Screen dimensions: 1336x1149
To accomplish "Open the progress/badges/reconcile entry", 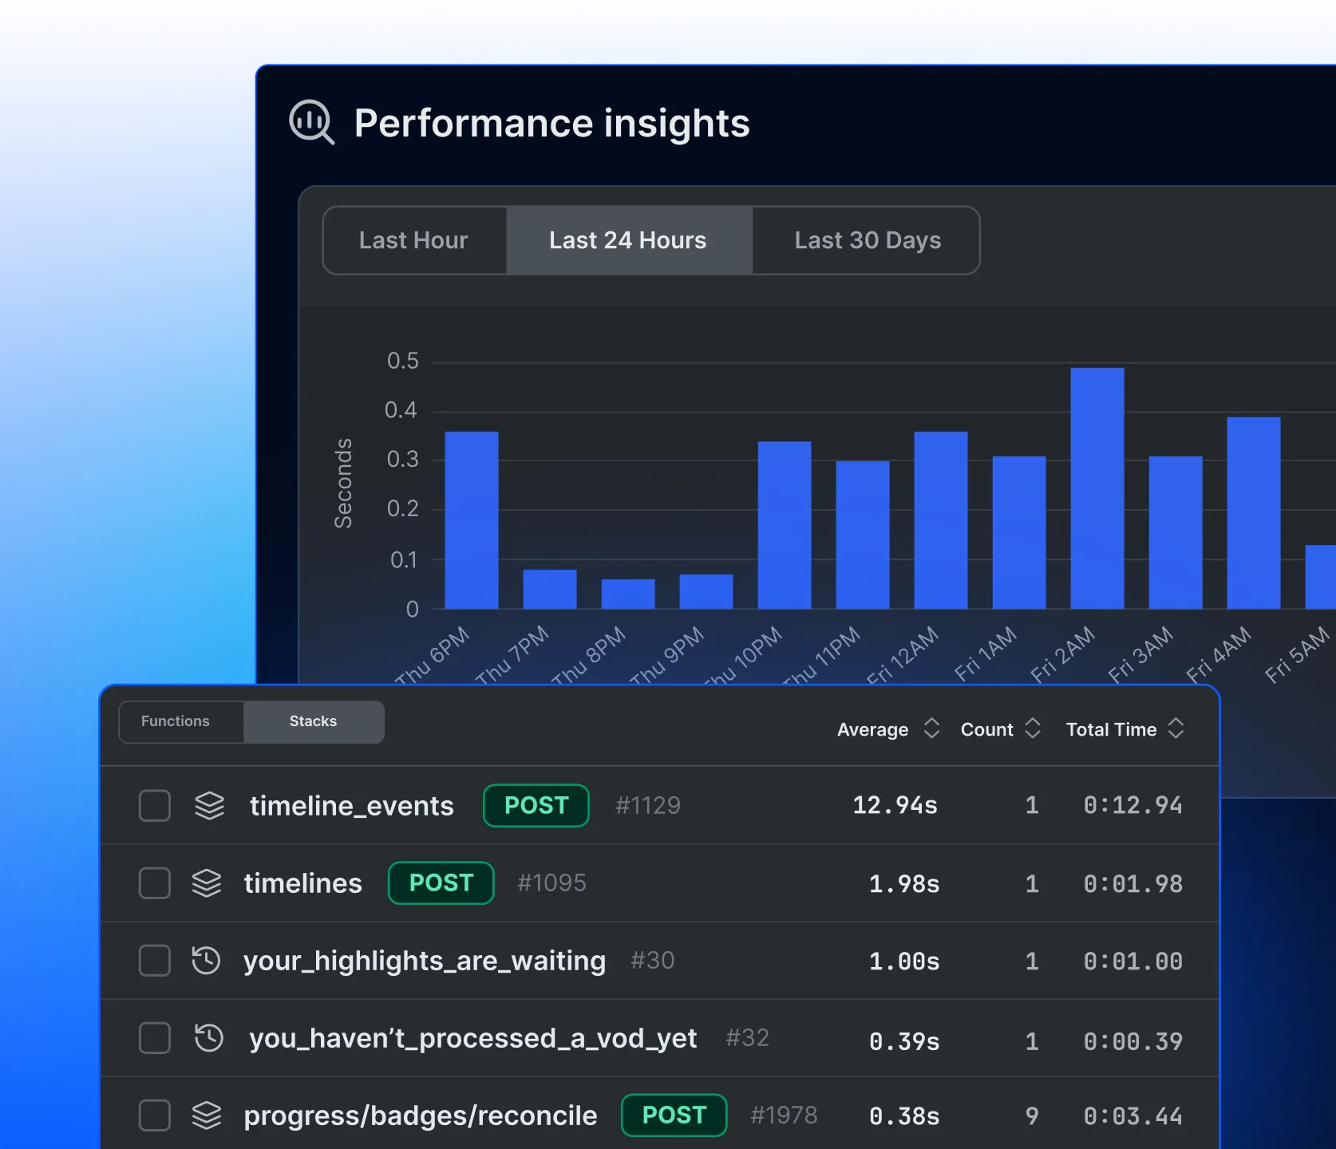I will pyautogui.click(x=421, y=1115).
